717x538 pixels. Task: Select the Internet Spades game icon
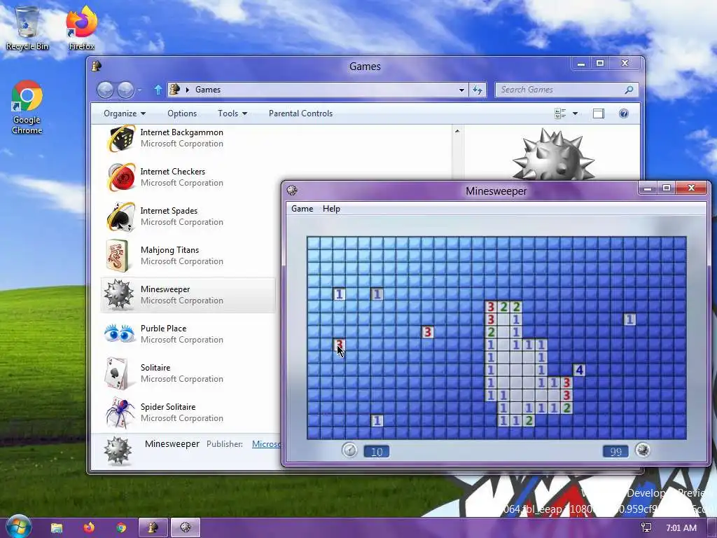coord(120,216)
